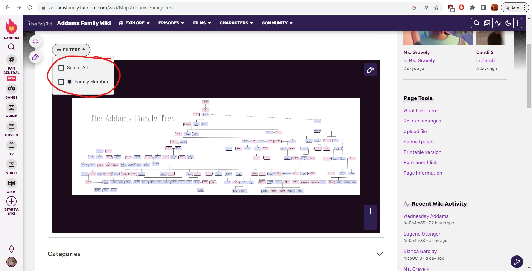Screen dimensions: 532x271
Task: Open the admin tools wrench button
Action: (517, 262)
